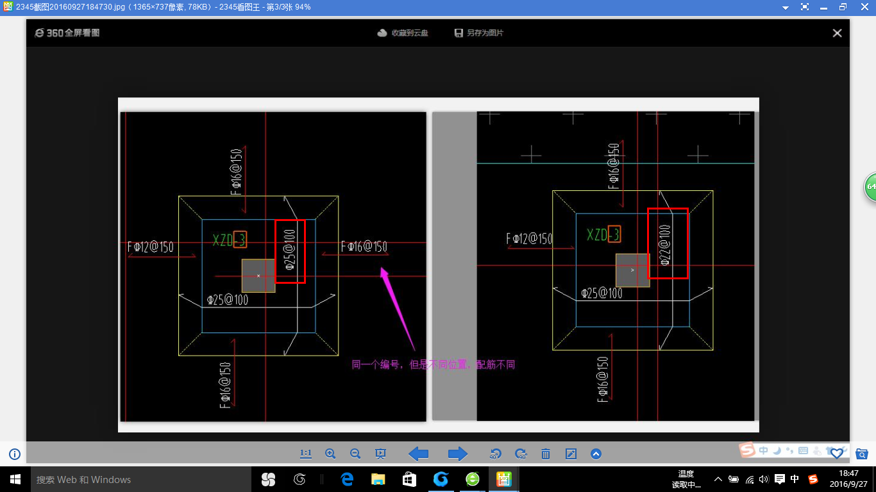
Task: Open soft keyboard on IME toolbar
Action: click(804, 451)
